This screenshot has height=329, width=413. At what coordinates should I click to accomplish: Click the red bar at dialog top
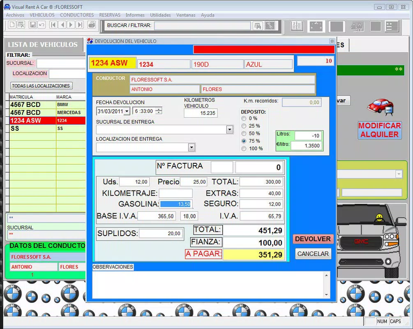(264, 49)
